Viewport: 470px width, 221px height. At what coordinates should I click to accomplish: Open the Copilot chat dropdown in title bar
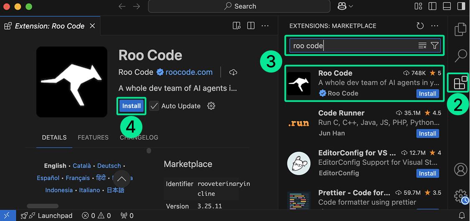tap(345, 6)
